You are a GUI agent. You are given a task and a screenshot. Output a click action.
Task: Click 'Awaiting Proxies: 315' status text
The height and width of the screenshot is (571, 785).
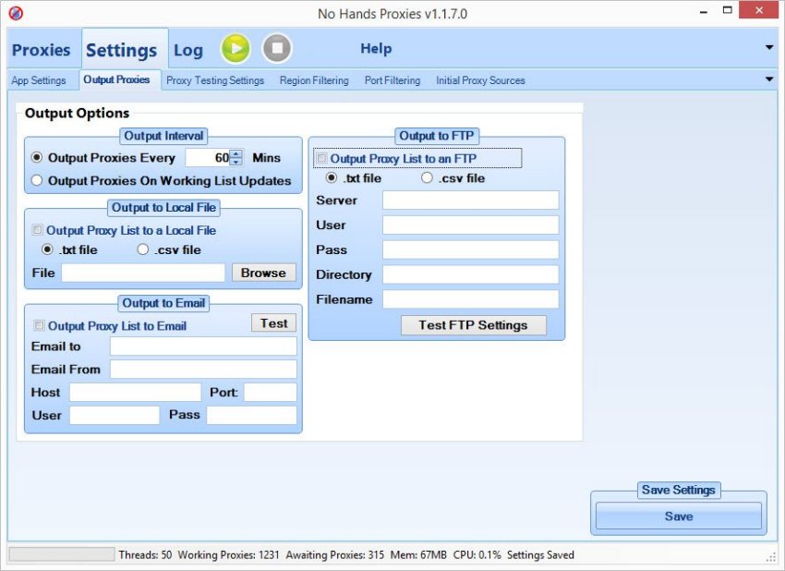pyautogui.click(x=335, y=555)
